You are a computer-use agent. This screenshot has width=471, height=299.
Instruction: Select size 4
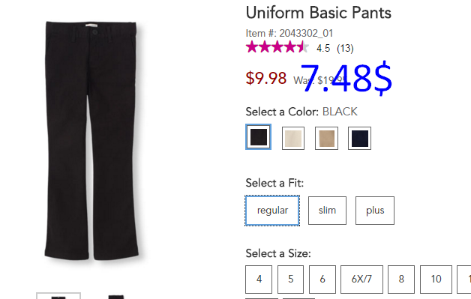tap(259, 280)
